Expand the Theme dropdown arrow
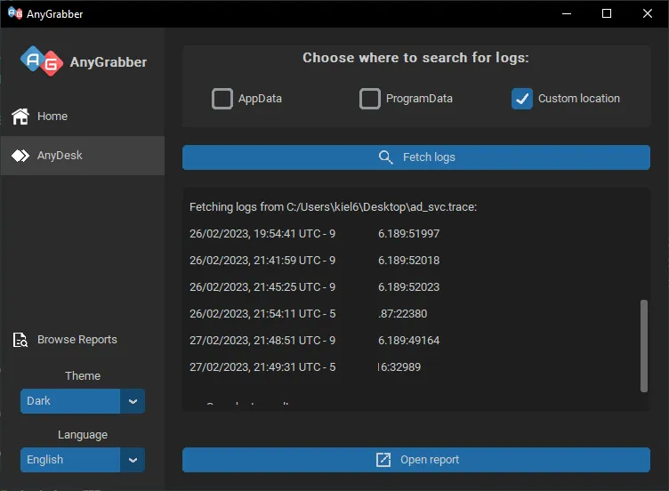The width and height of the screenshot is (669, 491). pos(133,401)
